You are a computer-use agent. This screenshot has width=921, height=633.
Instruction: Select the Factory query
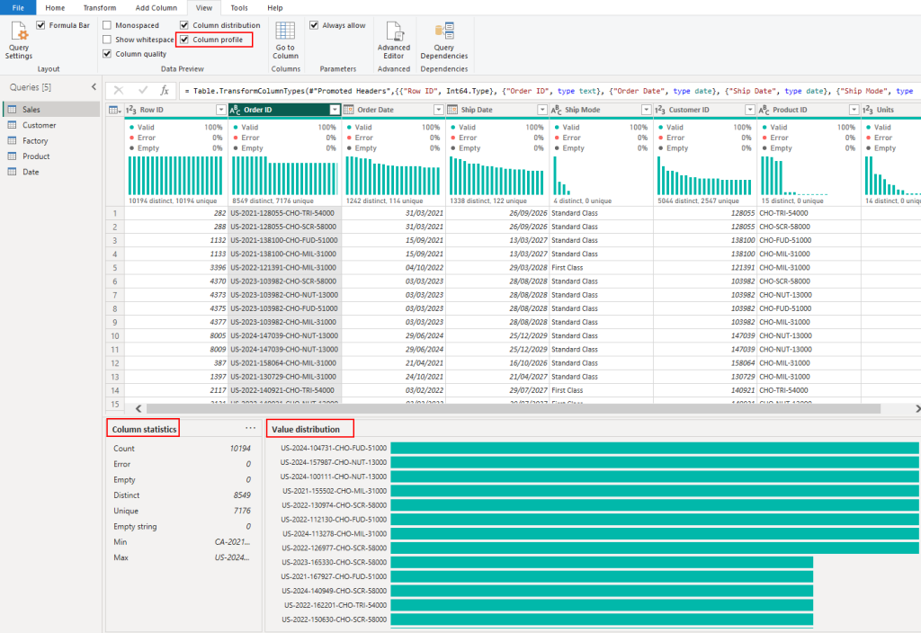[x=51, y=140]
